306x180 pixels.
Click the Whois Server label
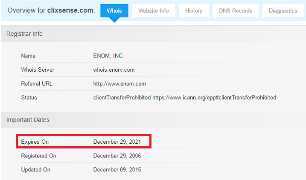(x=38, y=70)
